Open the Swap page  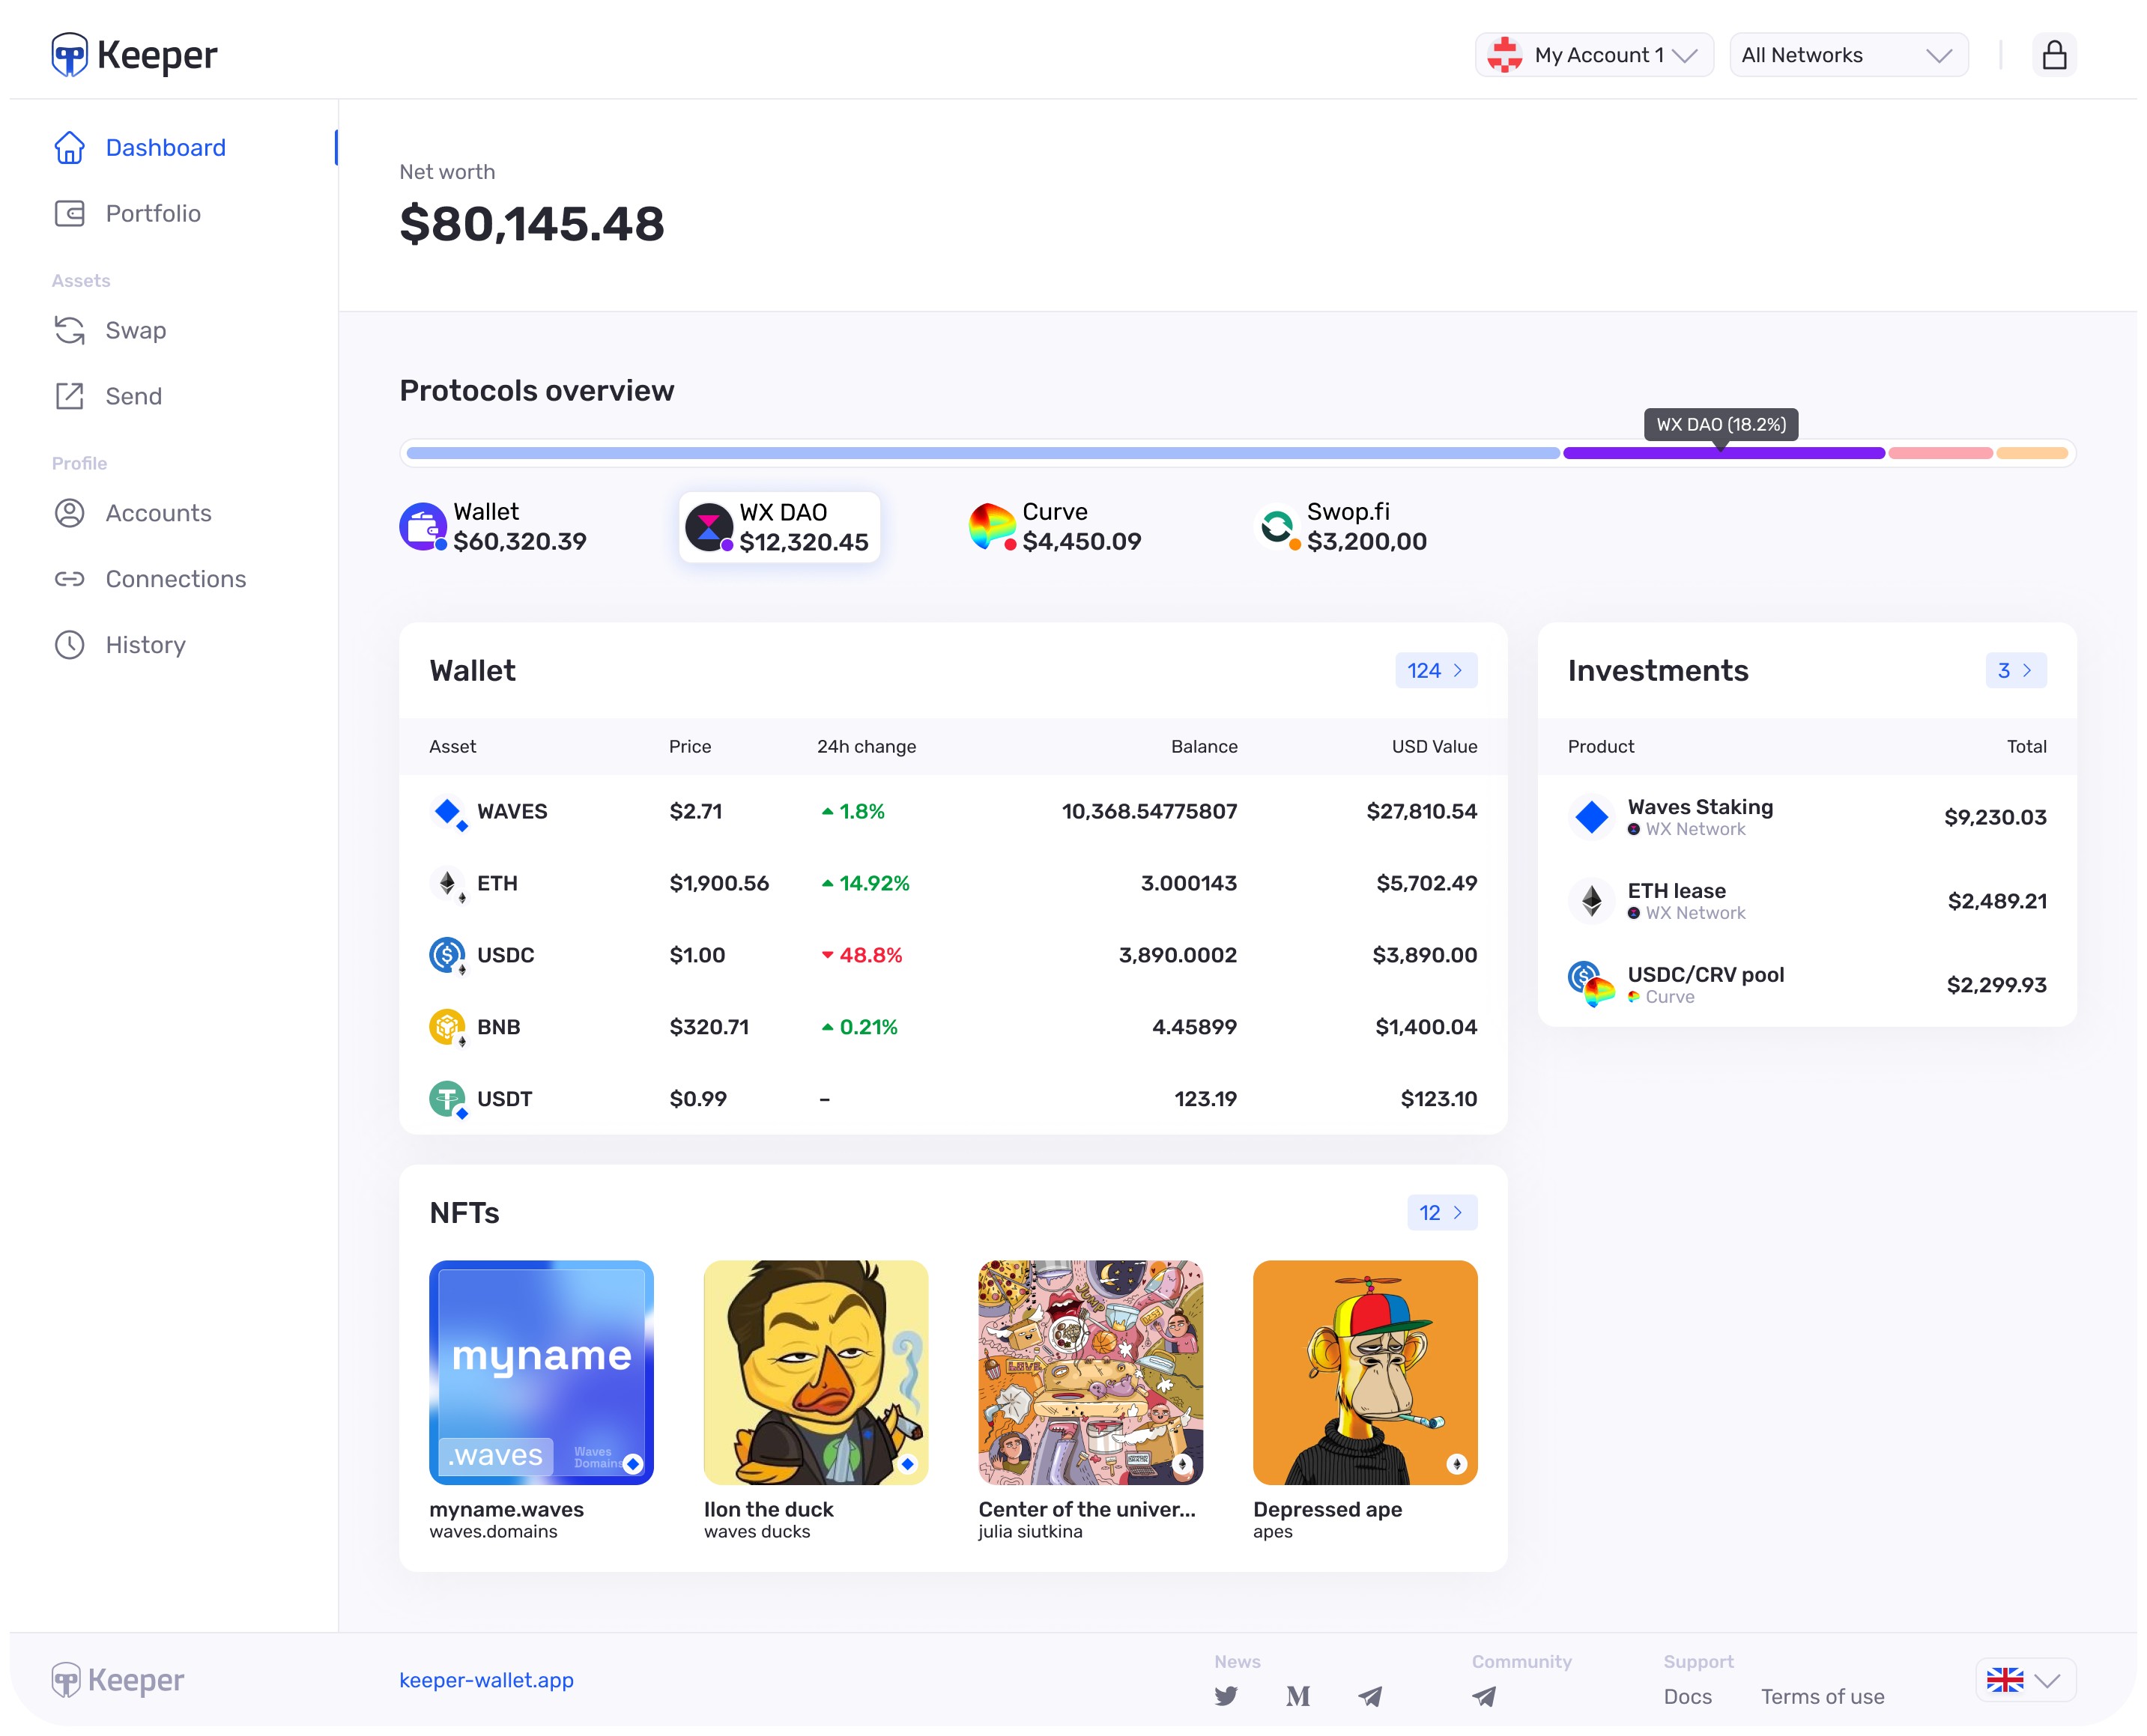pyautogui.click(x=135, y=330)
